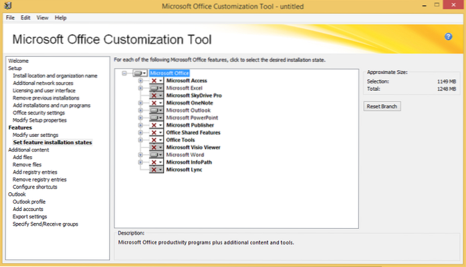Click the Microsoft Outlook install state icon

click(x=156, y=110)
